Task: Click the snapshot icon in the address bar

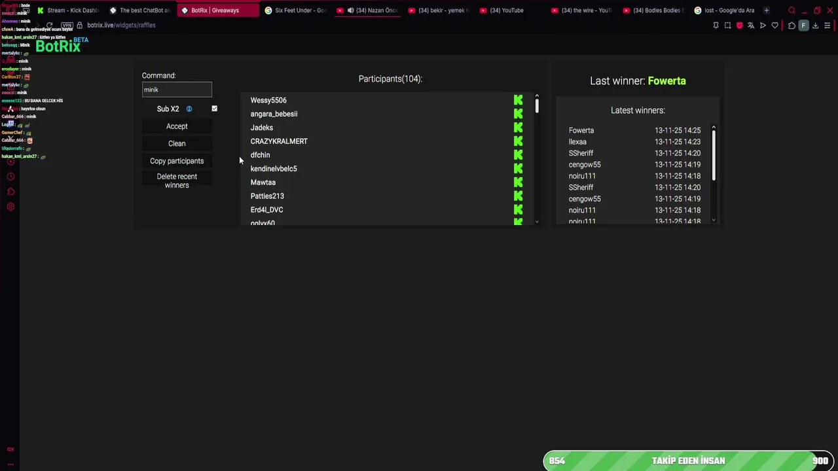Action: tap(727, 26)
